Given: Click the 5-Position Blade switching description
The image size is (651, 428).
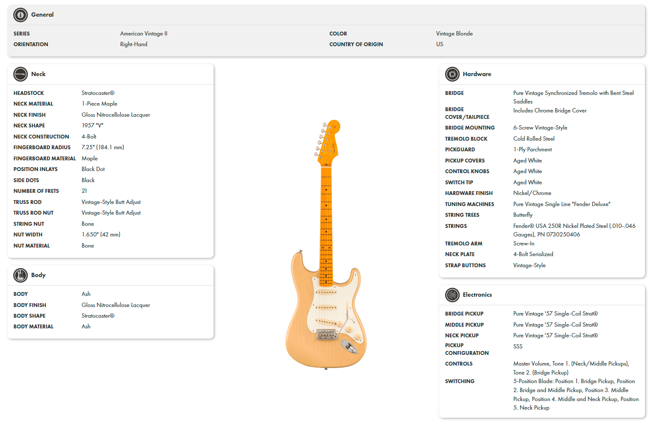Looking at the screenshot, I should pyautogui.click(x=576, y=395).
